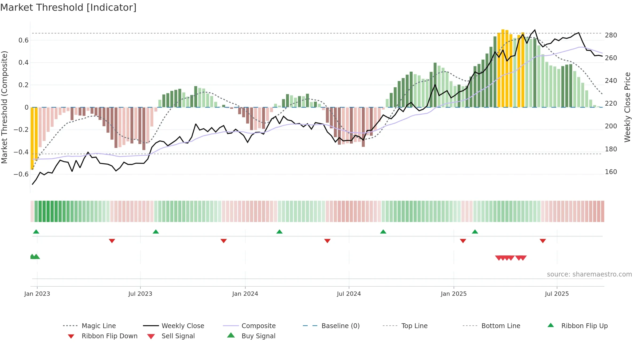This screenshot has width=641, height=361.
Task: Click ribbon flip down marker before Jan 2024
Action: (224, 241)
